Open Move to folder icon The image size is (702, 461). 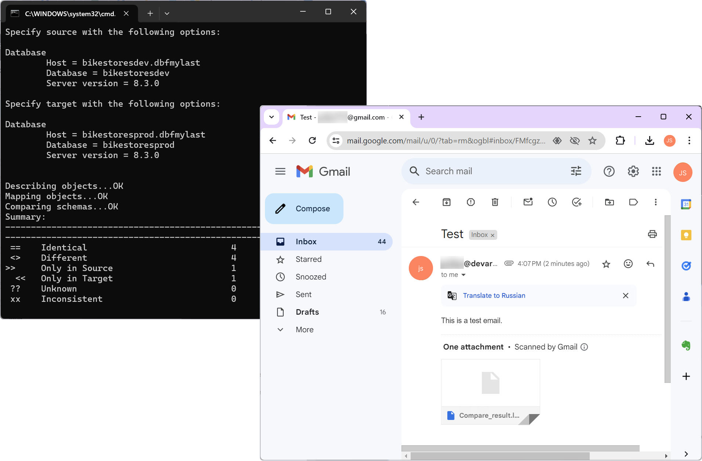(610, 202)
